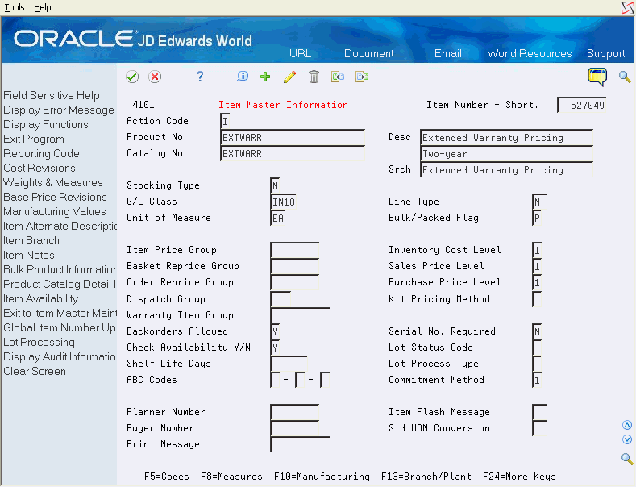636x487 pixels.
Task: Open Display Audit Information option
Action: [60, 356]
